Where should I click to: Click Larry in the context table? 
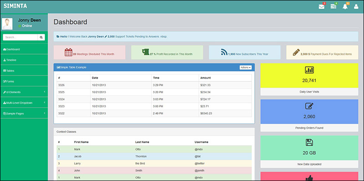pos(77,163)
